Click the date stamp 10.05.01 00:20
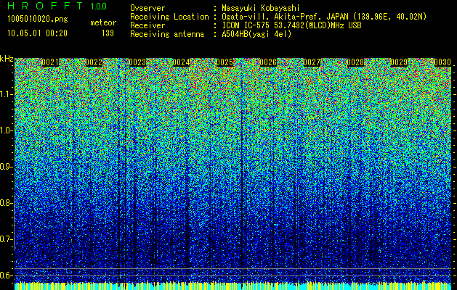The width and height of the screenshot is (457, 290). tap(37, 33)
